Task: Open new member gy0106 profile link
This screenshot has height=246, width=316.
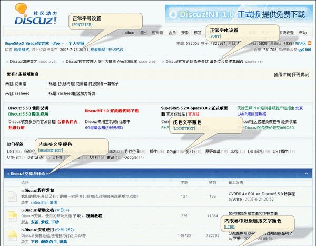Action: (305, 50)
